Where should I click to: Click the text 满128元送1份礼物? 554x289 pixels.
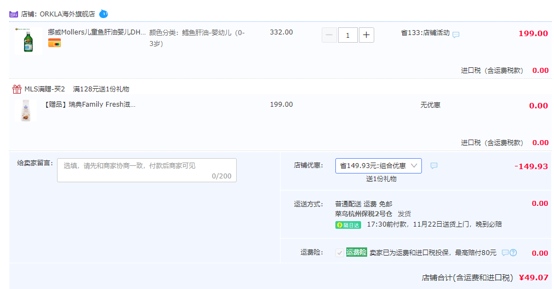[x=101, y=89]
